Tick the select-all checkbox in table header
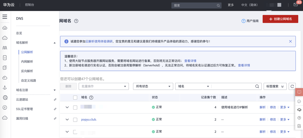This screenshot has height=138, width=303. click(x=75, y=98)
